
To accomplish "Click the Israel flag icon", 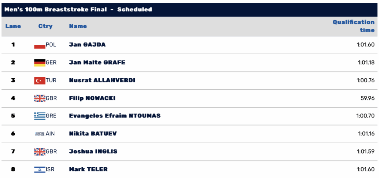I will coord(40,170).
